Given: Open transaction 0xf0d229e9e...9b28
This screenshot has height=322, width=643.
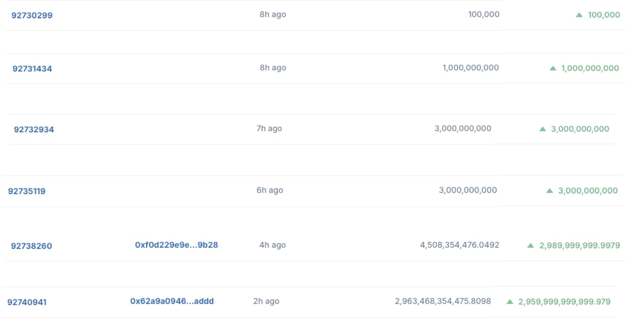Looking at the screenshot, I should pyautogui.click(x=176, y=245).
